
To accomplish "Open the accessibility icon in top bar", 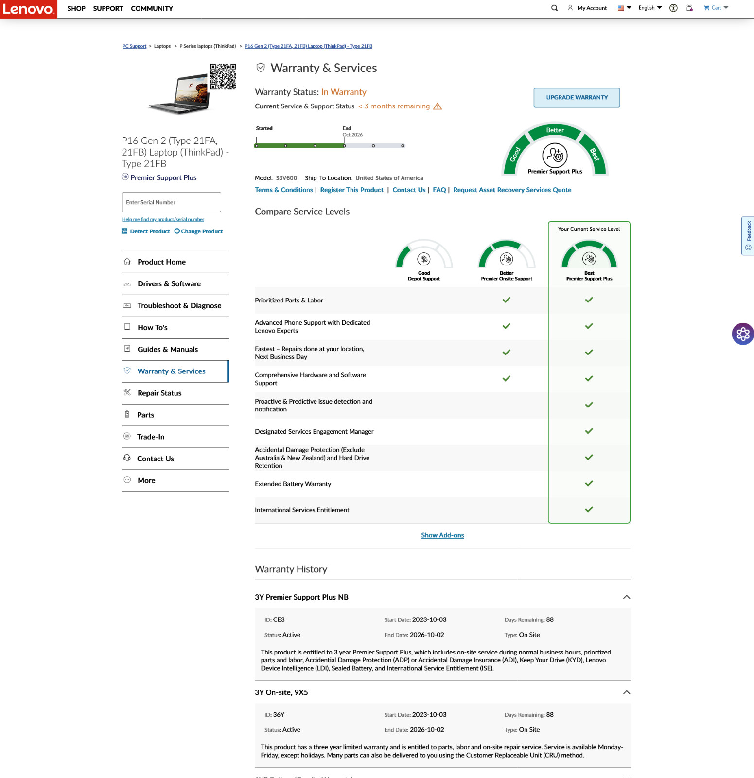I will click(x=673, y=8).
